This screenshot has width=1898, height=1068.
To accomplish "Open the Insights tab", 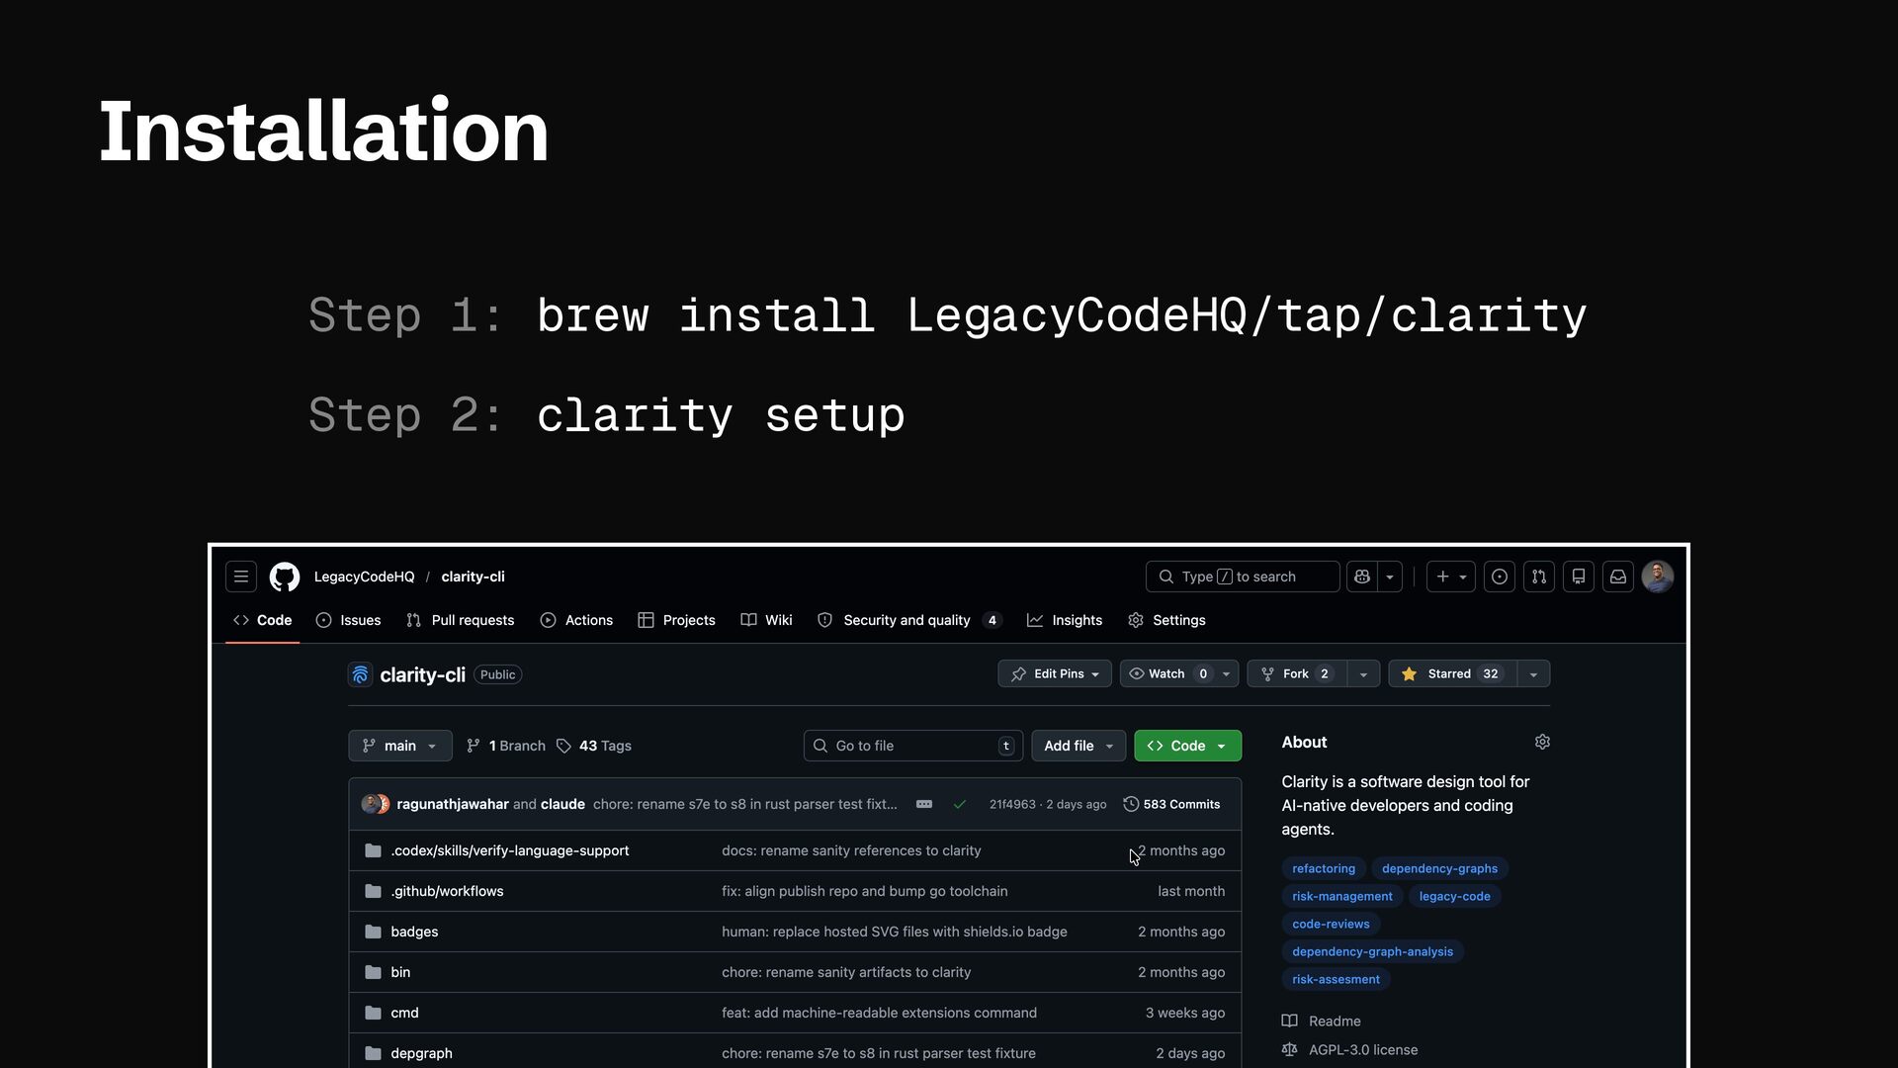I will click(1065, 620).
